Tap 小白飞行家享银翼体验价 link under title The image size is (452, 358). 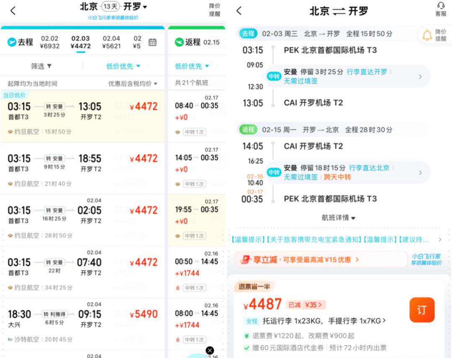tap(113, 18)
